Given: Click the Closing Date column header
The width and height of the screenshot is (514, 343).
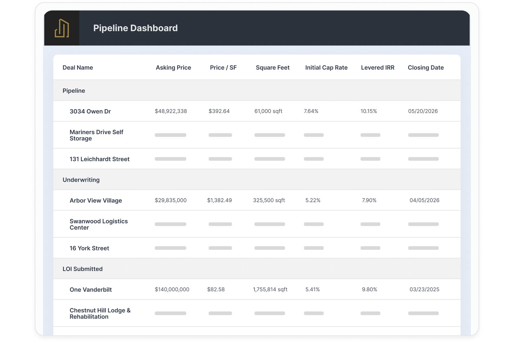Looking at the screenshot, I should coord(426,68).
